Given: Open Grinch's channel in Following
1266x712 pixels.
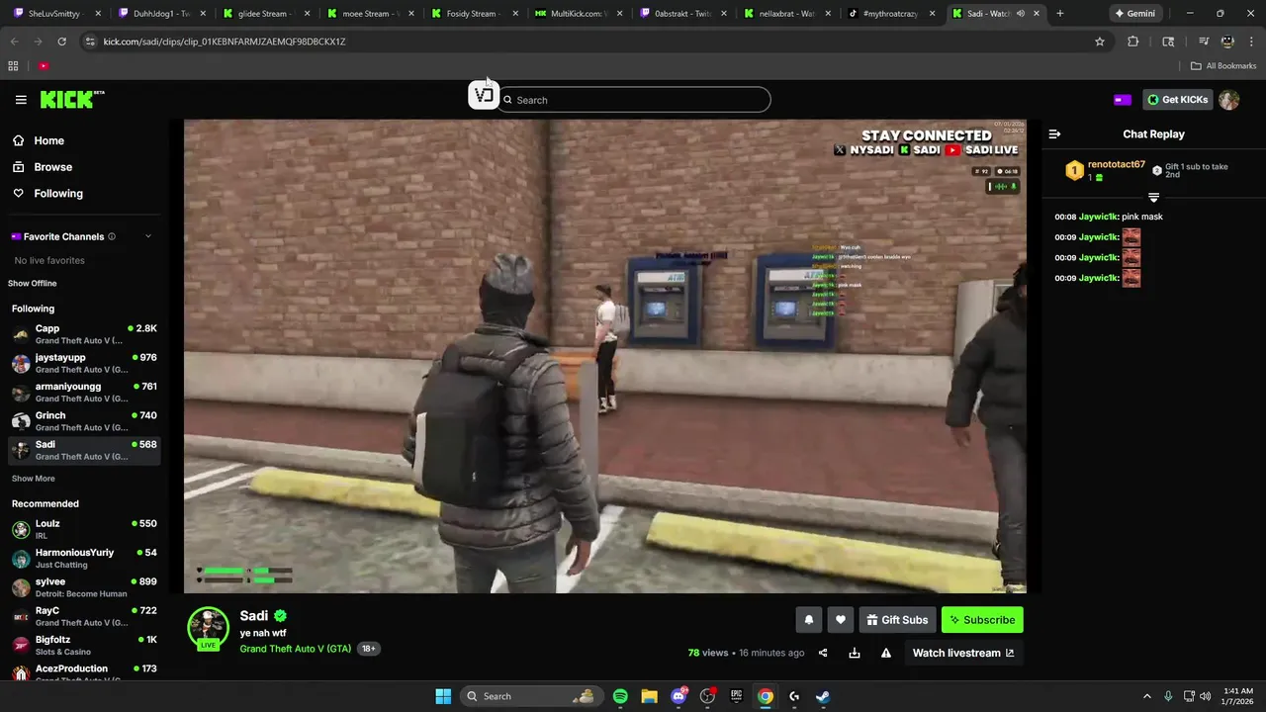Looking at the screenshot, I should [84, 421].
